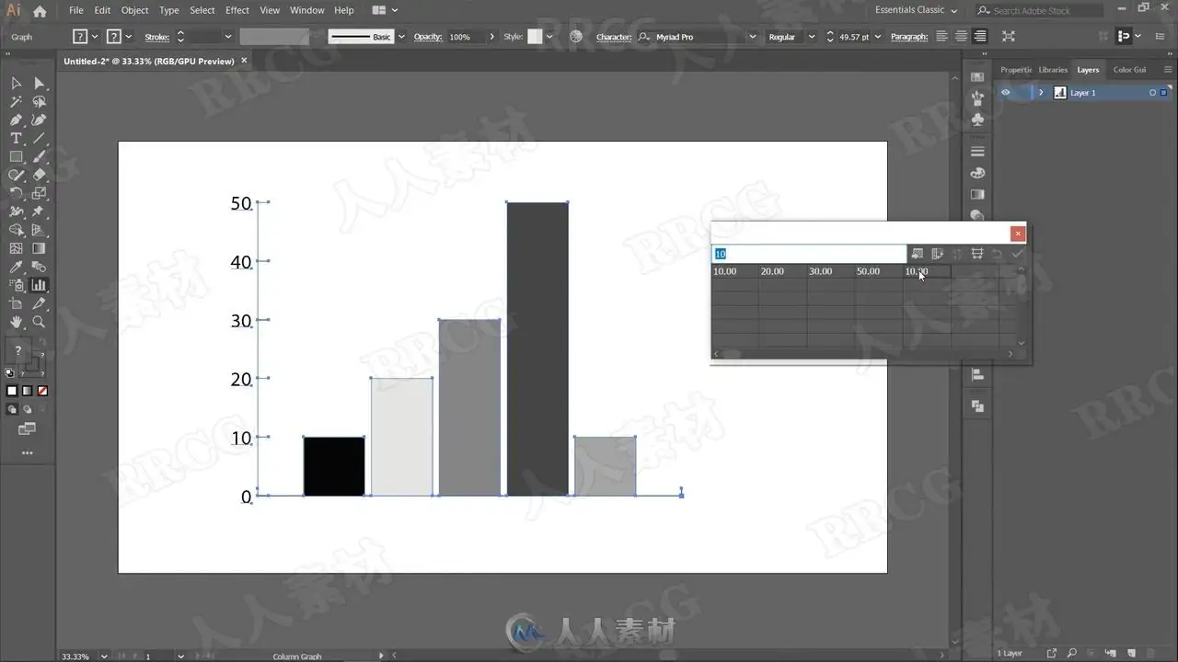The image size is (1178, 662).
Task: Swap fill and stroke default colors icon
Action: click(x=10, y=373)
